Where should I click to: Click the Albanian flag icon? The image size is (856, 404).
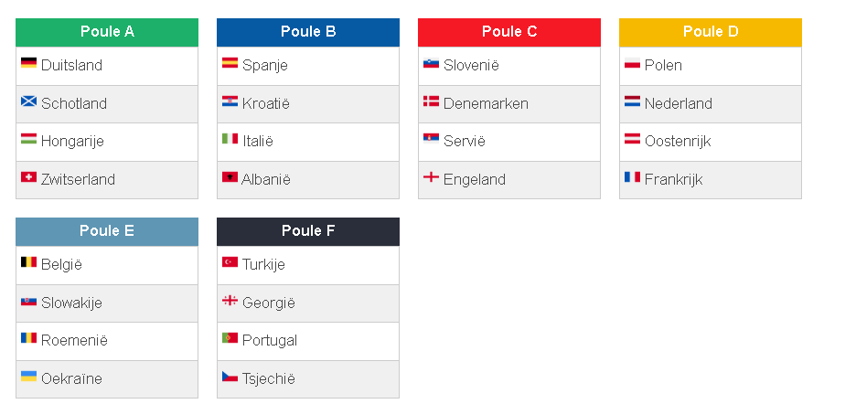230,177
